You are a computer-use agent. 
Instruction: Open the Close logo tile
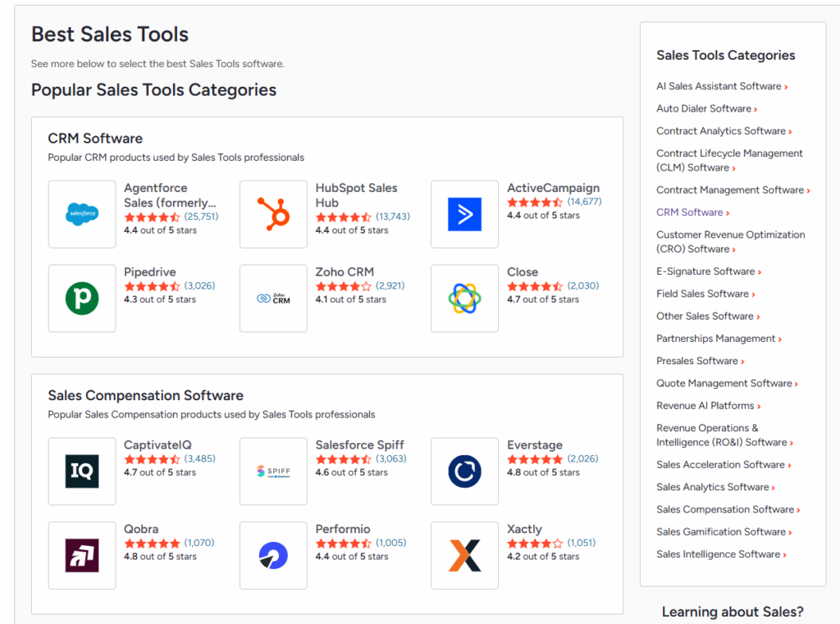point(464,298)
